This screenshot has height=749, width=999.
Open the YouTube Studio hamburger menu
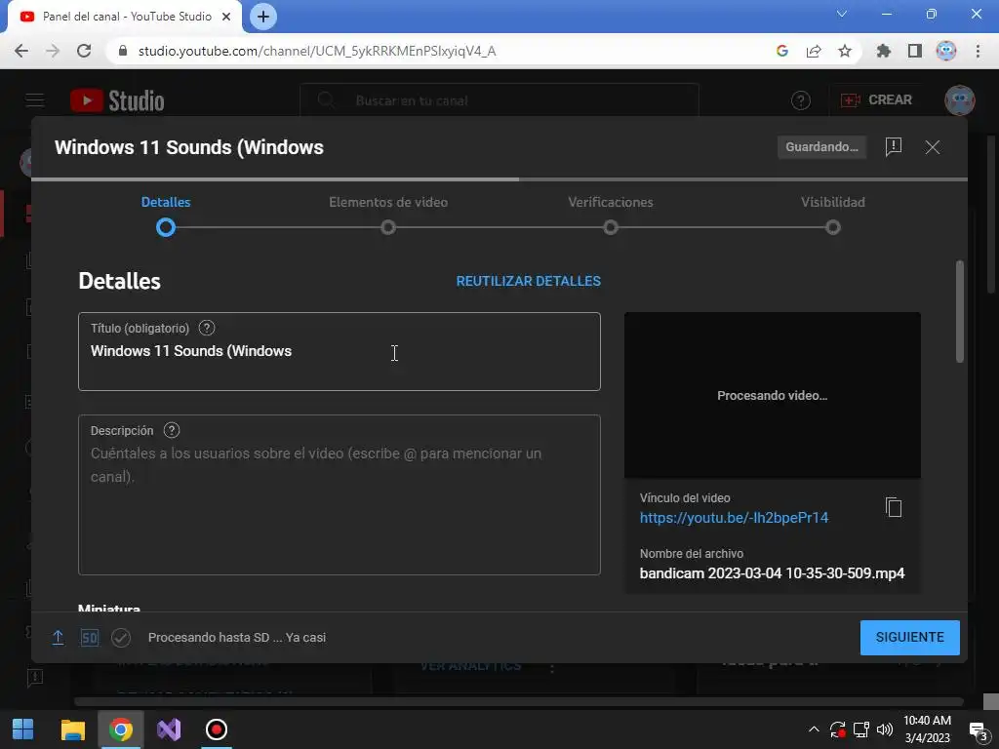tap(34, 100)
